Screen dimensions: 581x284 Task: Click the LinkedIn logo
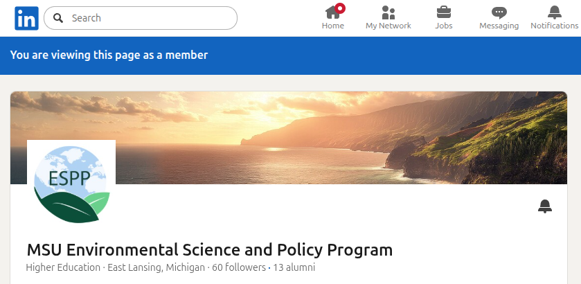(26, 18)
